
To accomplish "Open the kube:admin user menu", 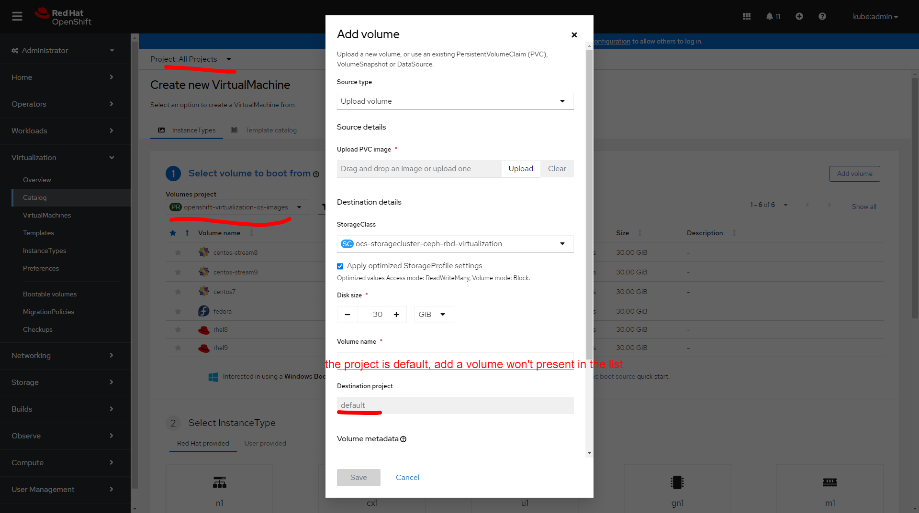I will coord(875,17).
